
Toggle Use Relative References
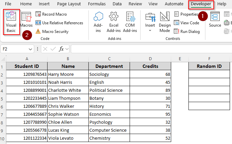[59, 23]
